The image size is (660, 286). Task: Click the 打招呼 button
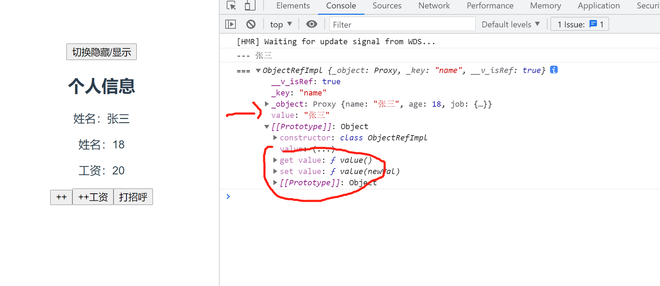click(x=133, y=197)
